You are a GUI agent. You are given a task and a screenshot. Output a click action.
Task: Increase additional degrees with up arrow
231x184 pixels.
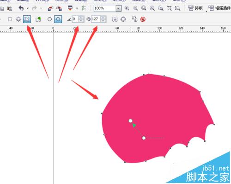pyautogui.click(x=103, y=18)
